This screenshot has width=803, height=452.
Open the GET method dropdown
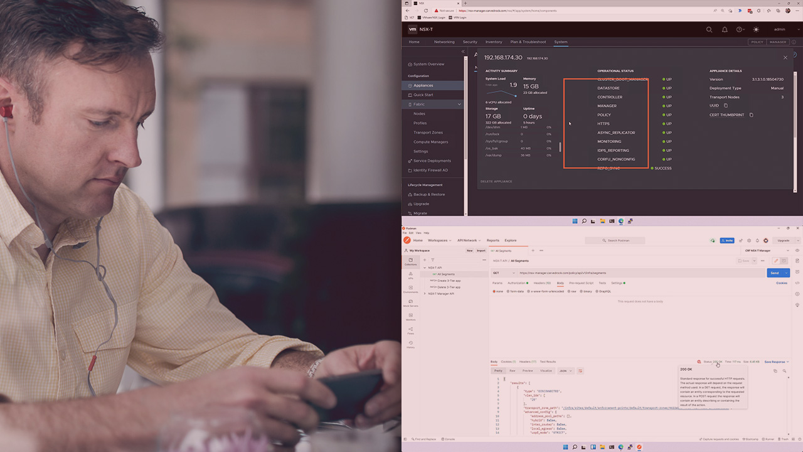point(502,273)
